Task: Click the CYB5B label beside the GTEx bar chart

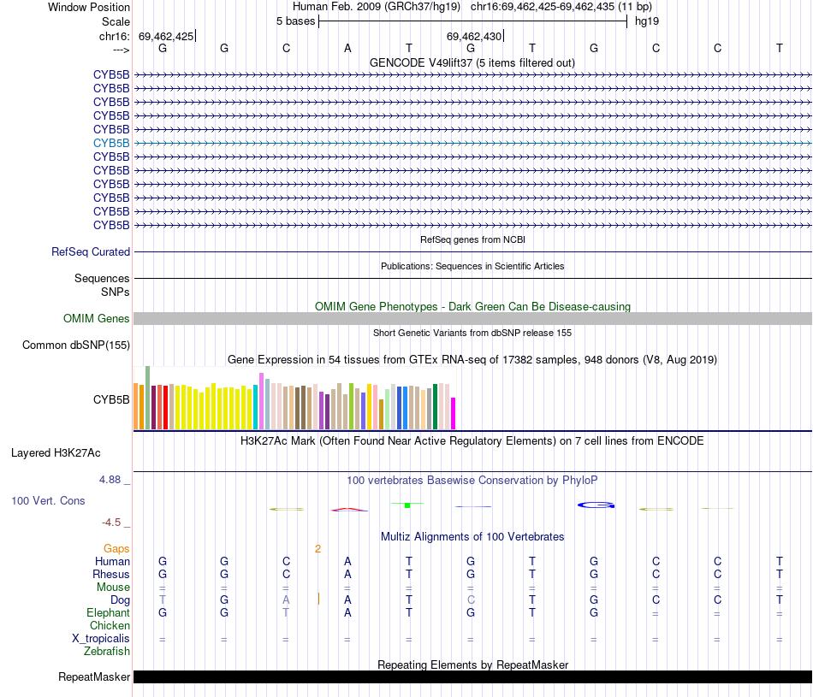Action: [x=111, y=399]
